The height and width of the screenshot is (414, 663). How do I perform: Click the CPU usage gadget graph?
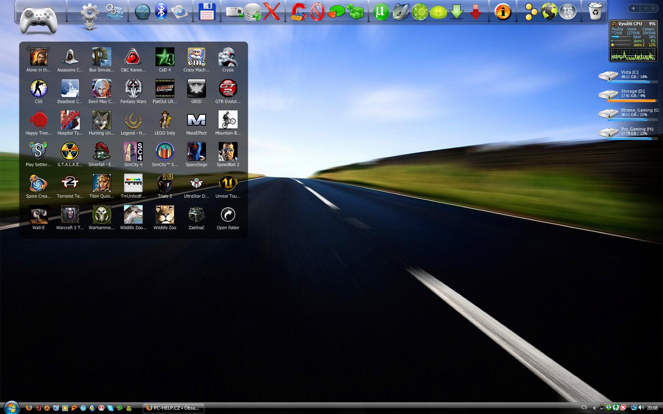coord(633,54)
